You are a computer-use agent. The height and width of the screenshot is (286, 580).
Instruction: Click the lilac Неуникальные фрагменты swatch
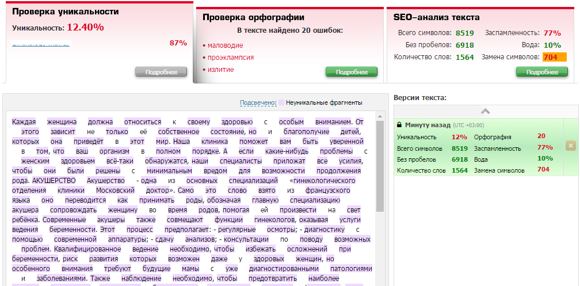(x=281, y=103)
